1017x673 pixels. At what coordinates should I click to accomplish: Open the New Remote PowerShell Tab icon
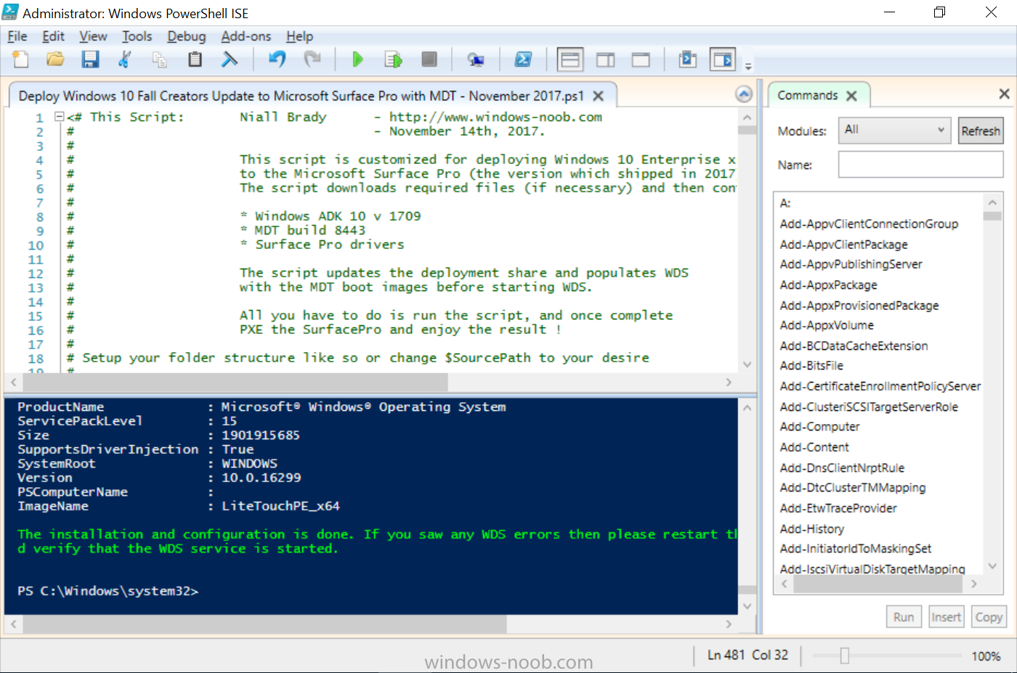click(x=476, y=60)
